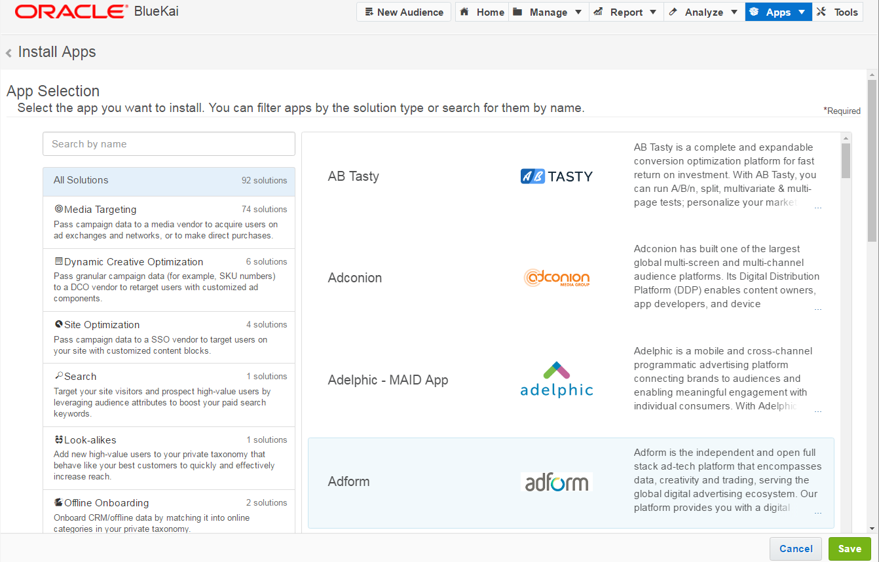Click the Search by name field
This screenshot has height=562, width=879.
click(x=169, y=144)
